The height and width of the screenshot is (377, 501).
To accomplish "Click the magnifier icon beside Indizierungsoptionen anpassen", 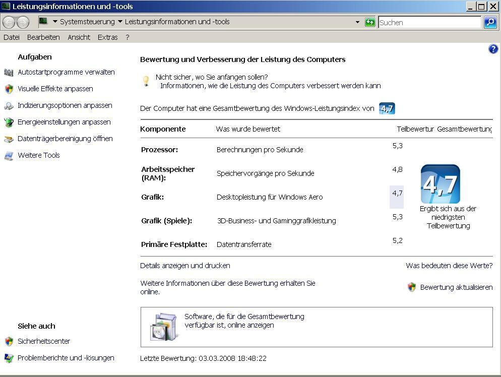I will (x=9, y=106).
